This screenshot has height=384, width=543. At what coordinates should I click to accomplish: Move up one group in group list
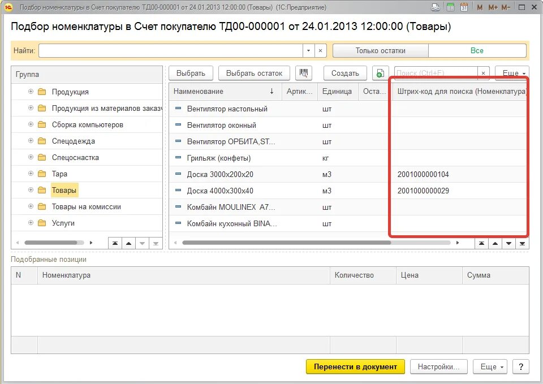point(128,243)
